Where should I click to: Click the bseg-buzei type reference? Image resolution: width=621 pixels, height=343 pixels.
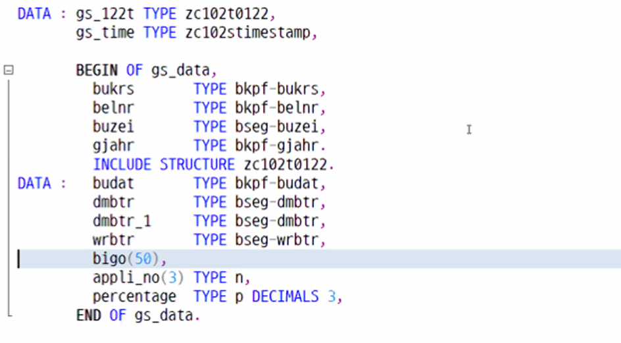click(x=277, y=127)
